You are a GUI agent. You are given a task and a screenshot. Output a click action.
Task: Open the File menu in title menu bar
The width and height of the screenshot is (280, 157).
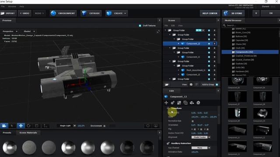click(x=3, y=7)
